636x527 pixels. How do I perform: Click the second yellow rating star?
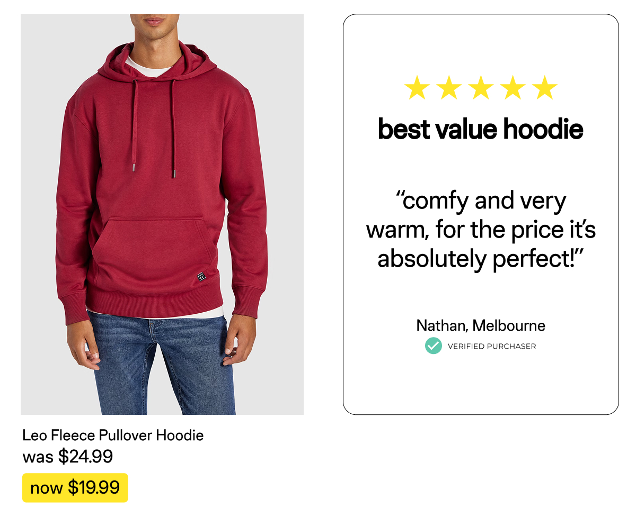(x=449, y=88)
